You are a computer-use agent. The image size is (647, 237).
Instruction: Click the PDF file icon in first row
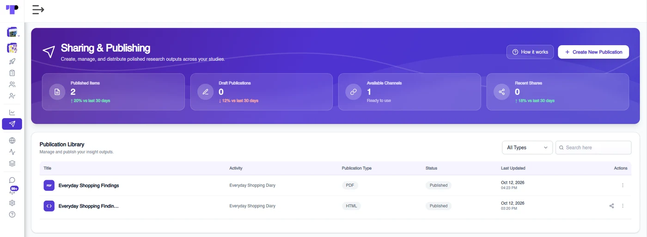click(x=49, y=185)
